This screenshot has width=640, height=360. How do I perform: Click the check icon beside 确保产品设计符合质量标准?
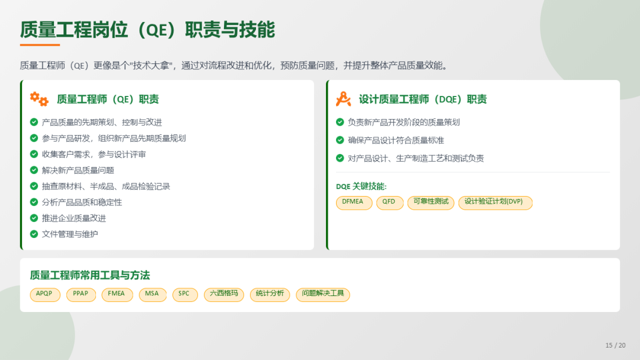[340, 140]
